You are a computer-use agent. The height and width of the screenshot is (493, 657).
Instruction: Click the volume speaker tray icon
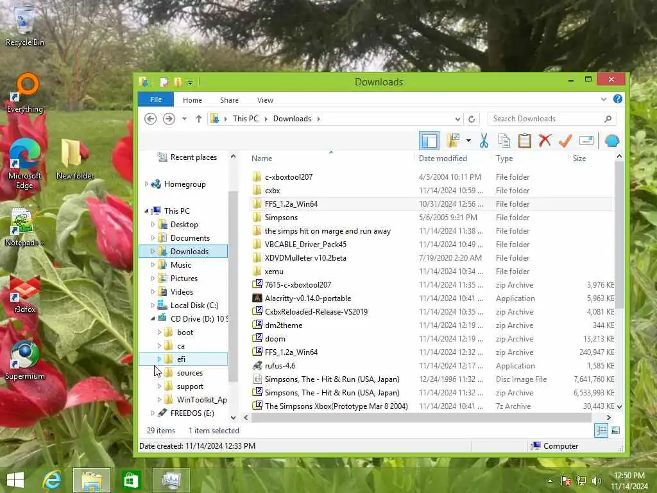(x=597, y=481)
